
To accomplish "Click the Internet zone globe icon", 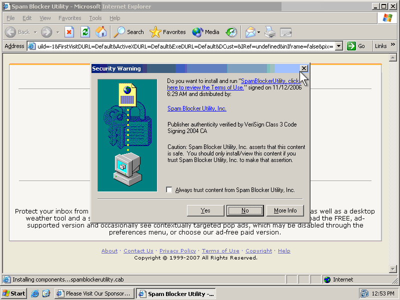I will tap(327, 279).
